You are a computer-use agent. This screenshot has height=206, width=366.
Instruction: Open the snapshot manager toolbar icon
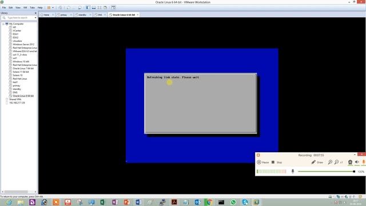point(80,7)
